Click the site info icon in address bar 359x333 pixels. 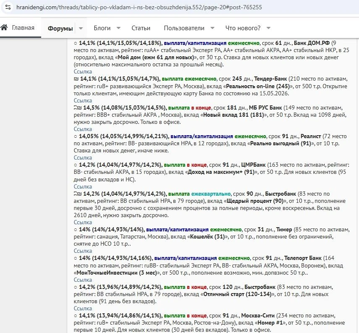click(8, 7)
